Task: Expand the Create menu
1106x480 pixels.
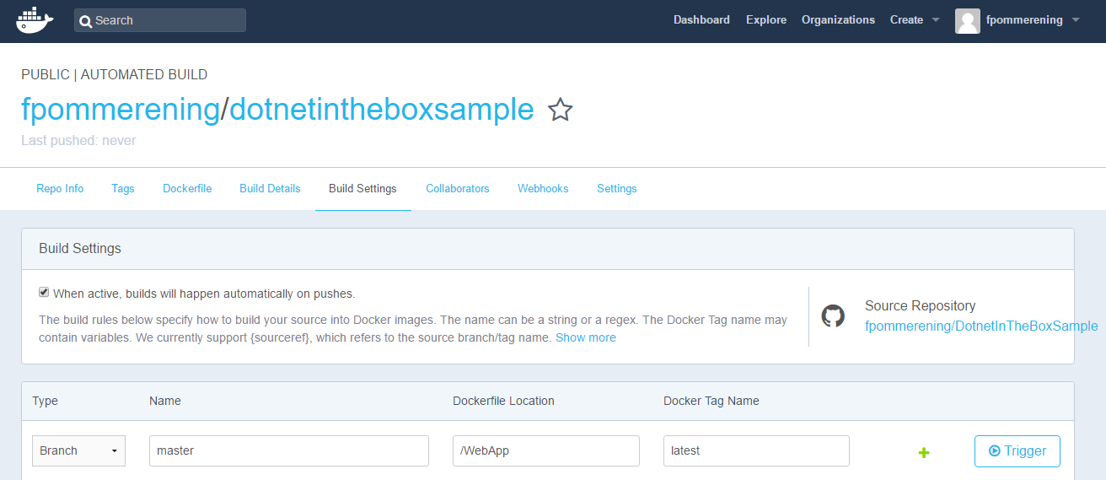Action: tap(915, 20)
